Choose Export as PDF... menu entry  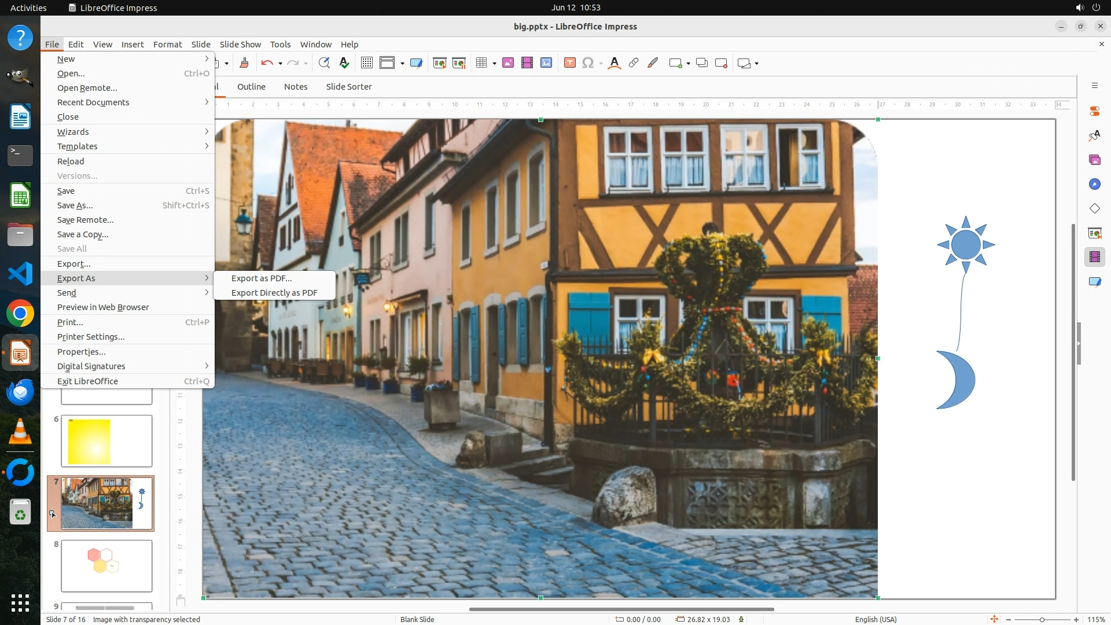coord(262,278)
